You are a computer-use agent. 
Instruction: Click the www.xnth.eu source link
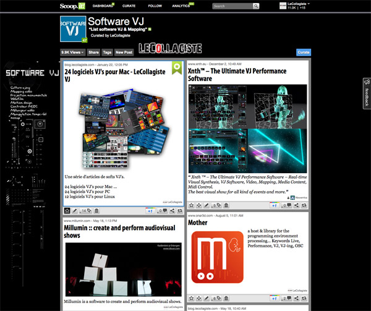point(197,64)
